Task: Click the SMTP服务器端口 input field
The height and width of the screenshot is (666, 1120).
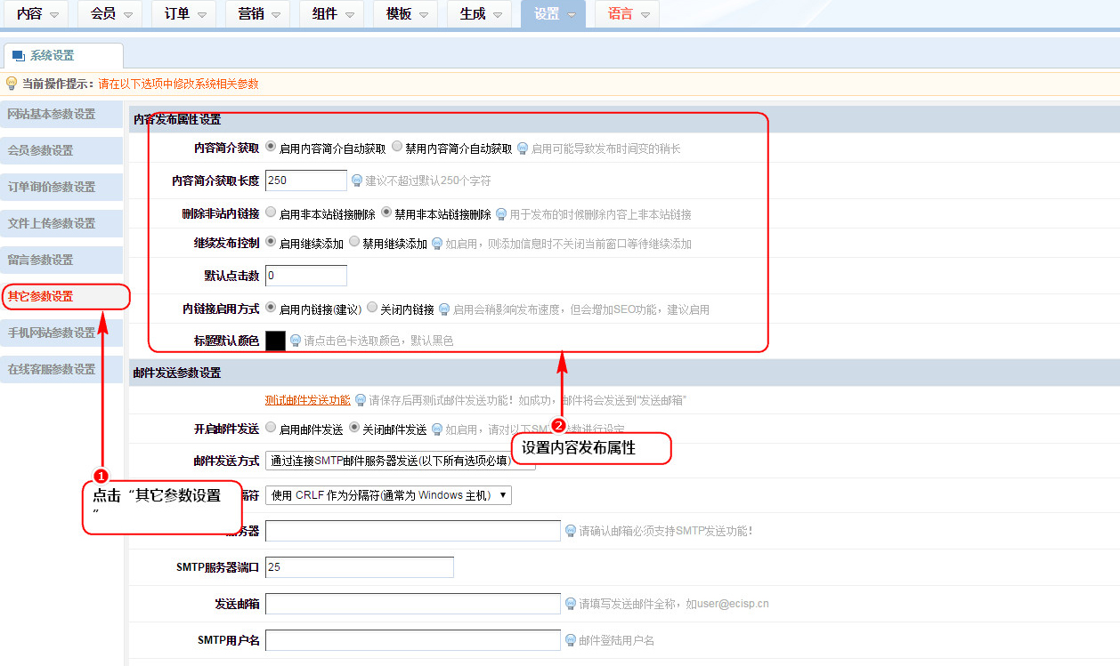Action: pos(359,567)
